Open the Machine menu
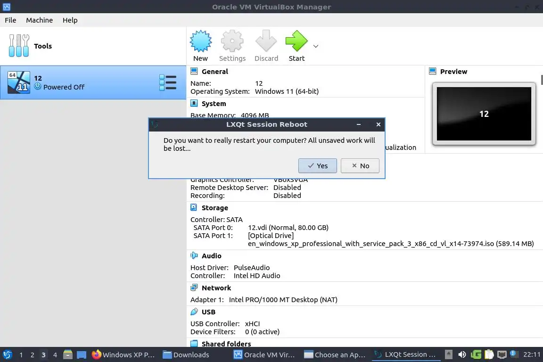543x362 pixels. [x=40, y=20]
